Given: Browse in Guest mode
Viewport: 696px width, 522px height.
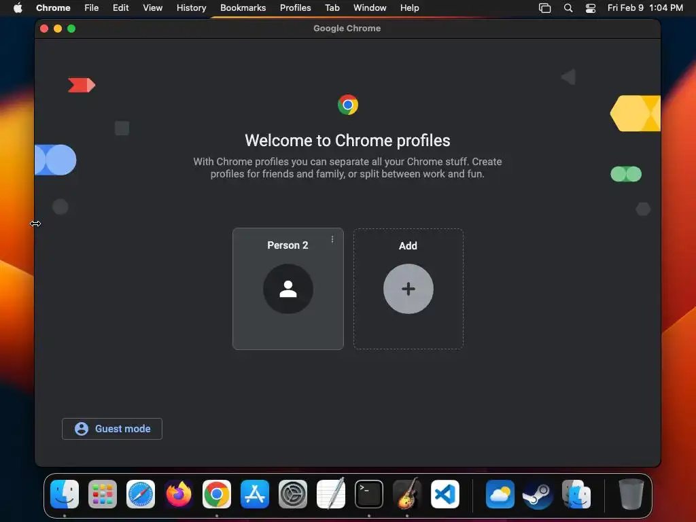Looking at the screenshot, I should coord(112,429).
